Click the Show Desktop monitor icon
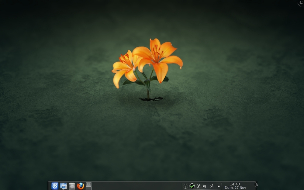Image resolution: width=304 pixels, height=190 pixels. (x=64, y=186)
